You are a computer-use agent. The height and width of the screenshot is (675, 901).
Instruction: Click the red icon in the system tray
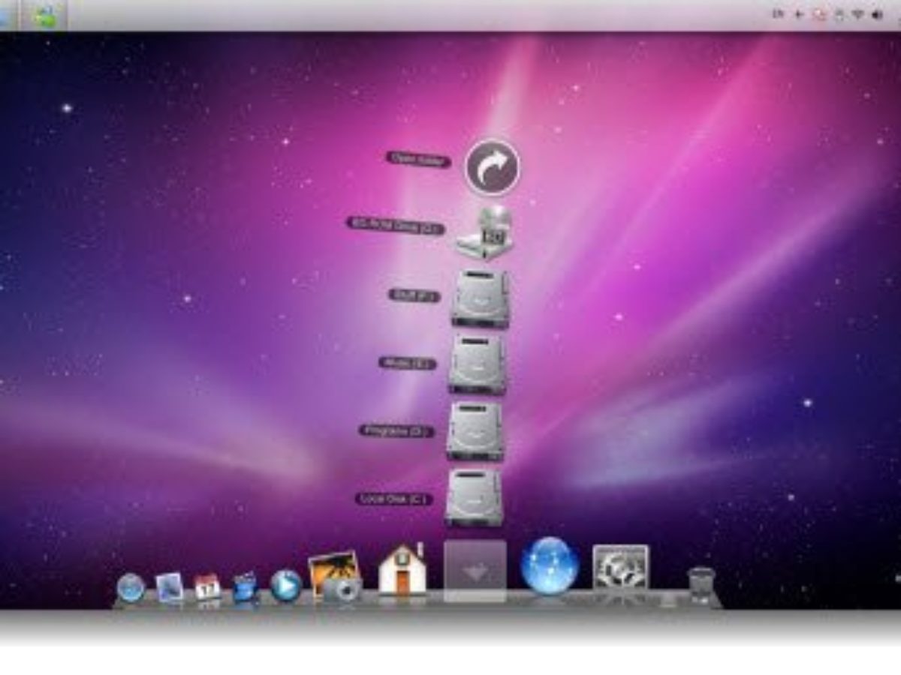point(819,14)
